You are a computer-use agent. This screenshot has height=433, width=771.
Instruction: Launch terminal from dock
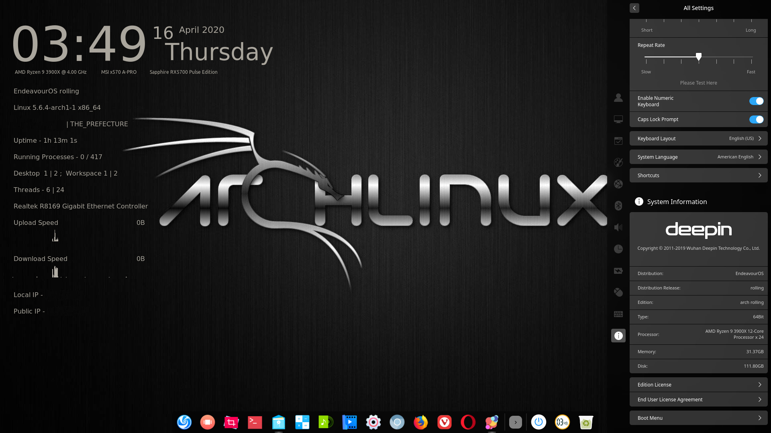point(255,422)
